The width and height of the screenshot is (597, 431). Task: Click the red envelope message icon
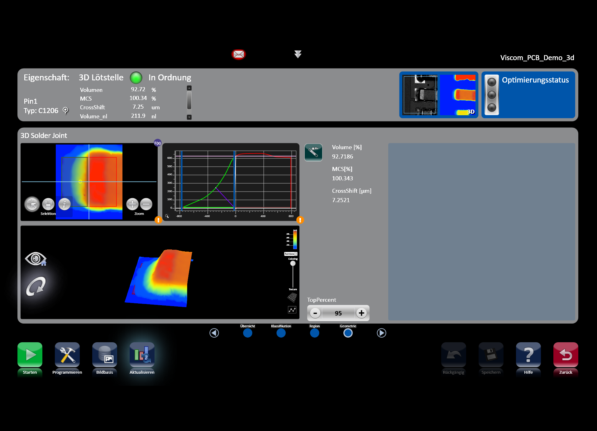coord(239,54)
